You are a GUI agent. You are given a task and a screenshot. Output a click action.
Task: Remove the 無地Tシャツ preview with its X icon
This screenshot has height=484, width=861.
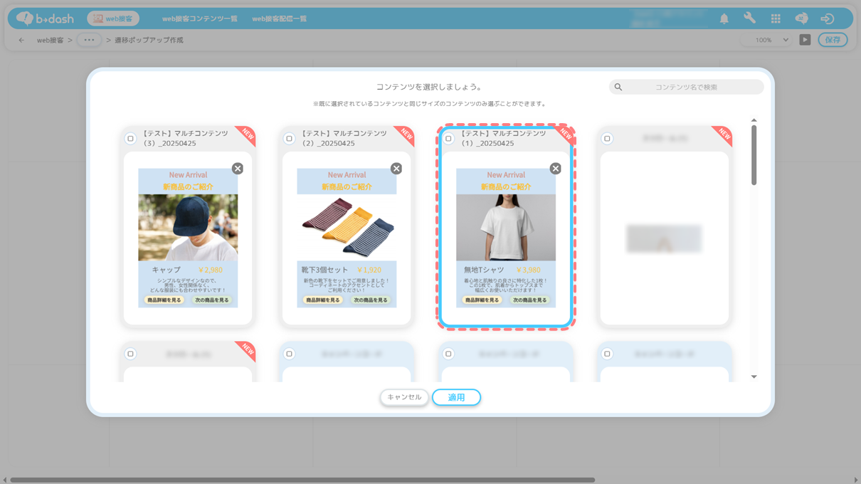click(x=556, y=169)
